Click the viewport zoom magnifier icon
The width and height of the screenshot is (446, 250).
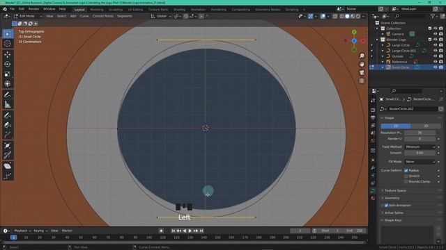(x=362, y=56)
